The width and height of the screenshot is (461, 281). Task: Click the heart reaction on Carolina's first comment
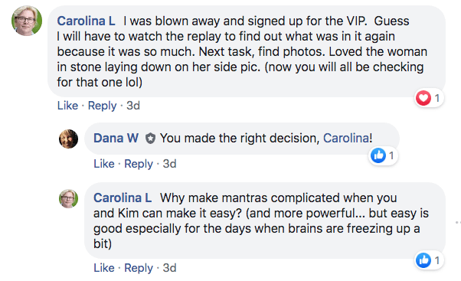[423, 98]
